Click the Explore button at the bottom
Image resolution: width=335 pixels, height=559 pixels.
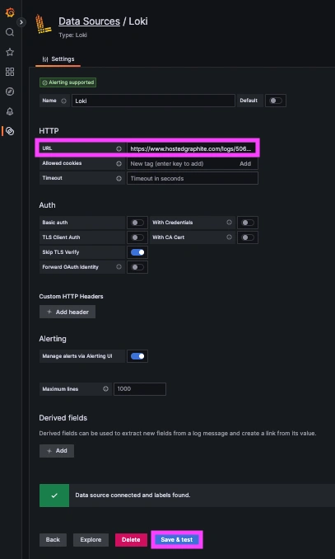(x=91, y=540)
